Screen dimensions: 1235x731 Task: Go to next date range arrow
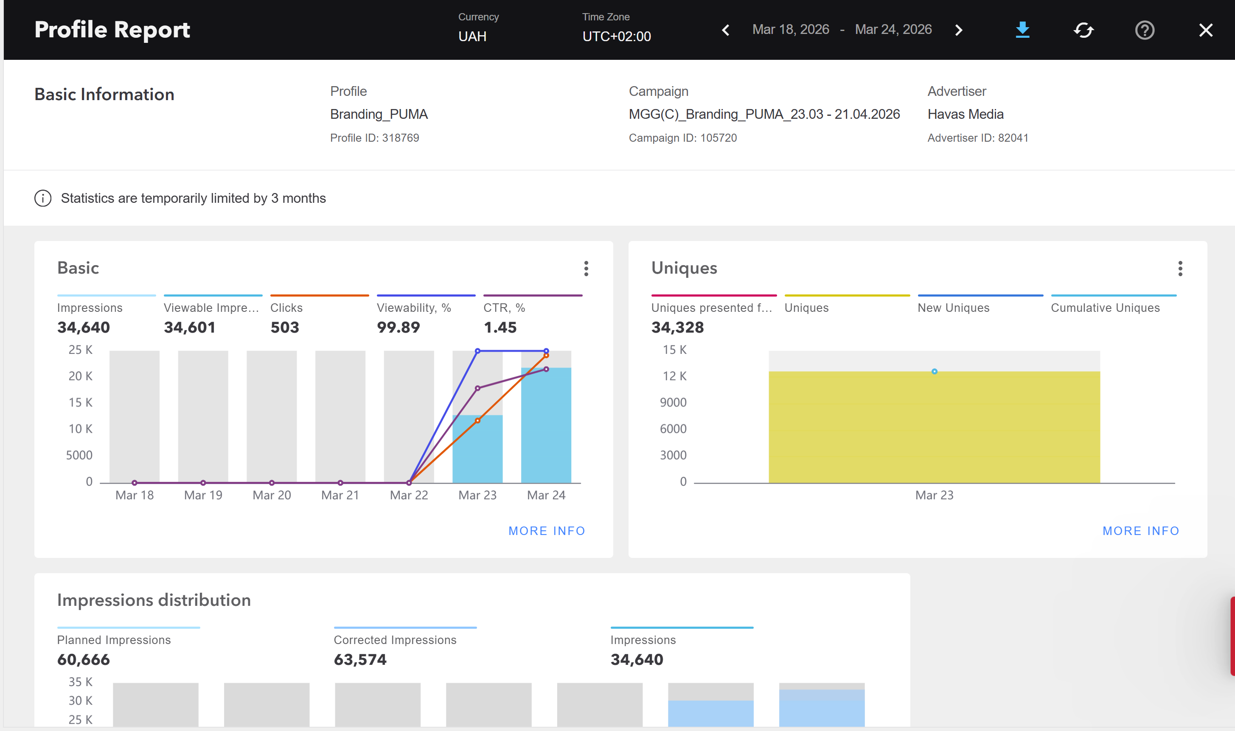pyautogui.click(x=958, y=30)
